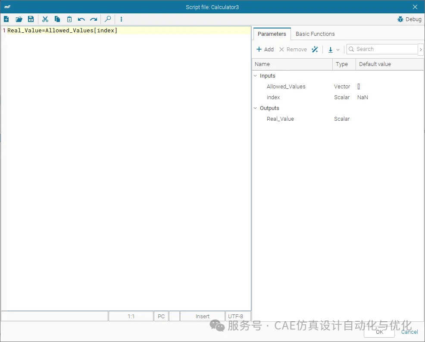Click the import download arrow icon
Image resolution: width=425 pixels, height=342 pixels.
(331, 49)
